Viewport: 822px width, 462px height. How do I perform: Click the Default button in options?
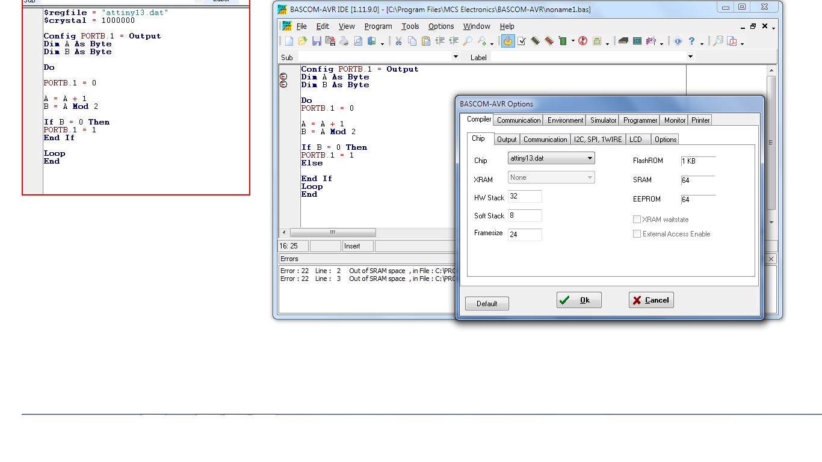[487, 304]
